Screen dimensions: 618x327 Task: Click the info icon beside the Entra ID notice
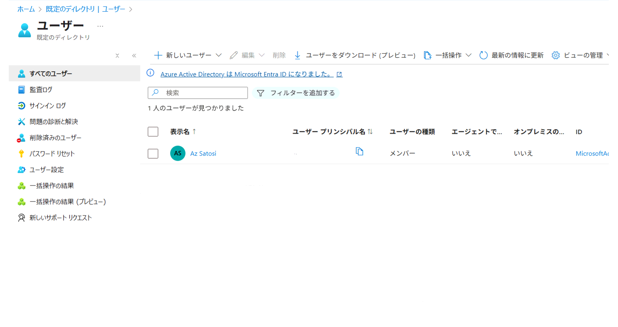pyautogui.click(x=150, y=73)
